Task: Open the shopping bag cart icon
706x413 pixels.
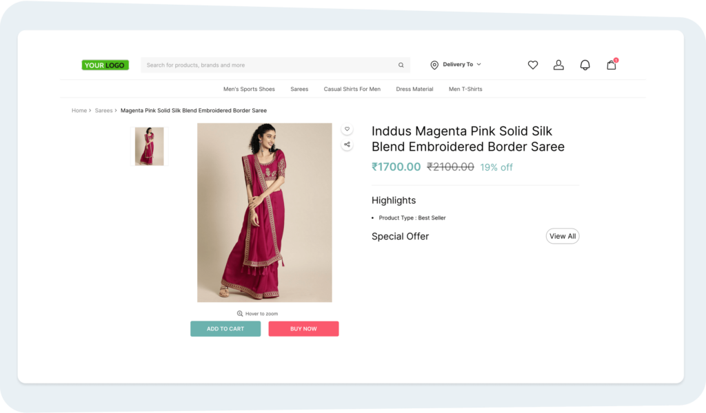Action: [x=612, y=65]
